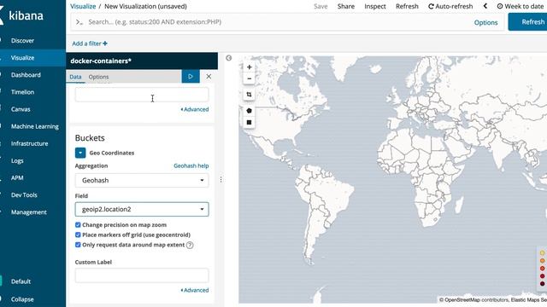
Task: Toggle Only request data around map extent
Action: [x=78, y=245]
